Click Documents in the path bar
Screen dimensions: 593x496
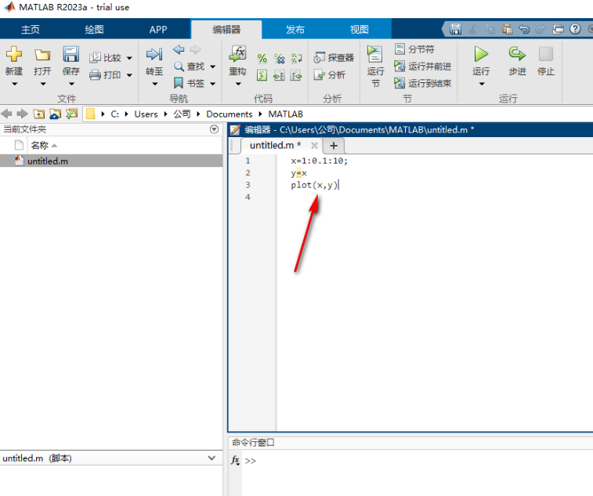click(230, 114)
